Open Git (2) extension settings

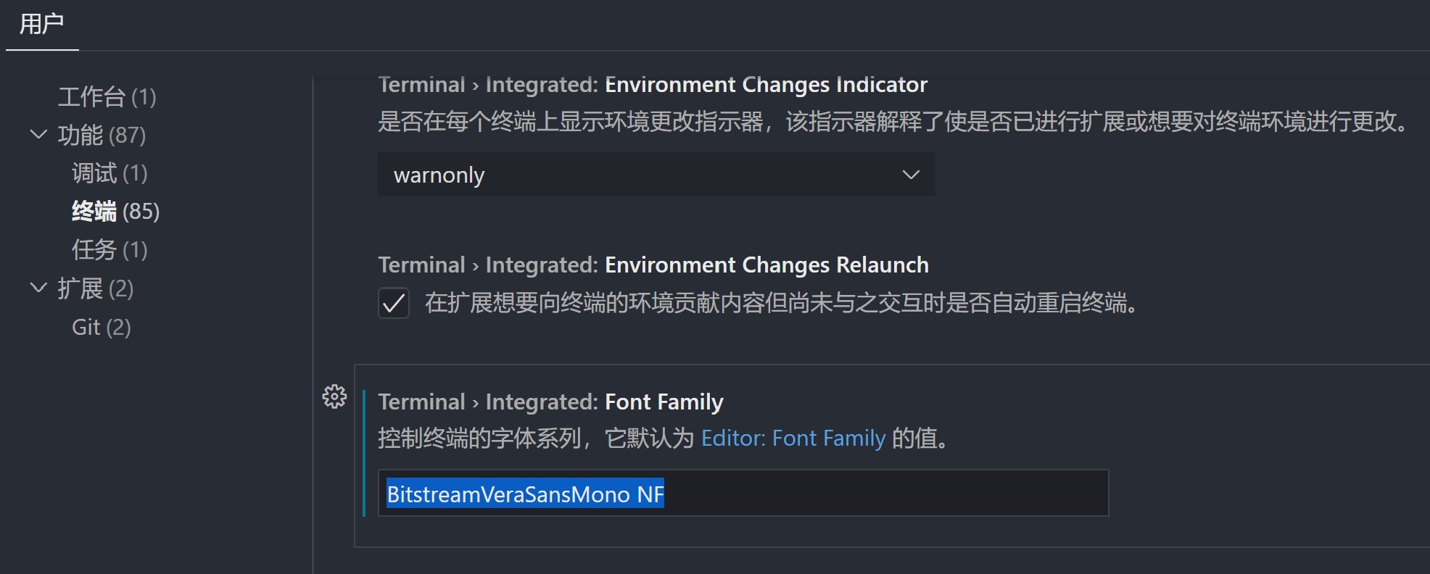[102, 328]
